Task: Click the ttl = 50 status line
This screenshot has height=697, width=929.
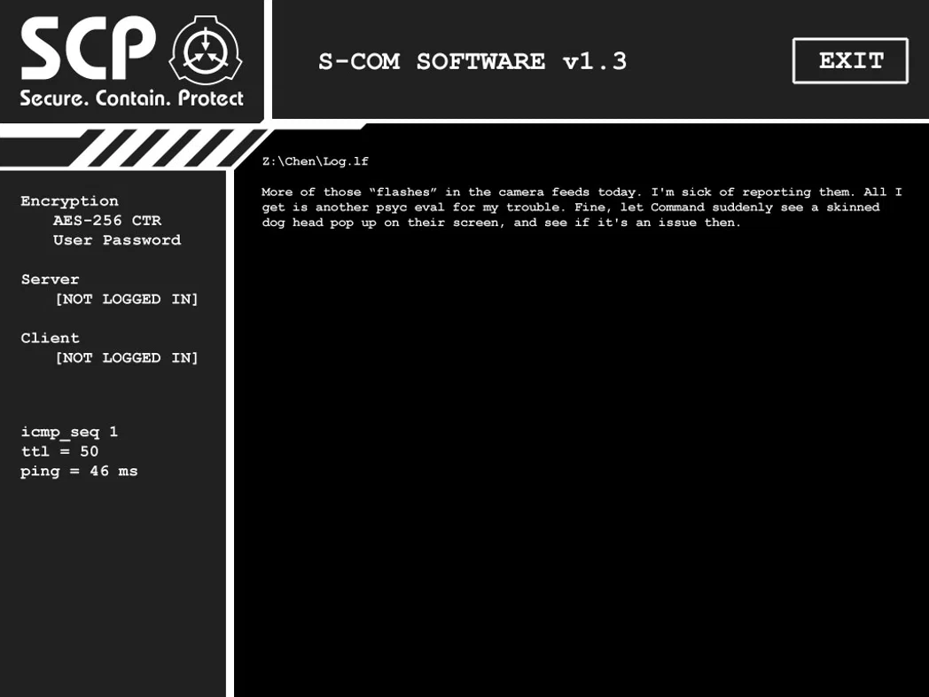Action: 60,451
